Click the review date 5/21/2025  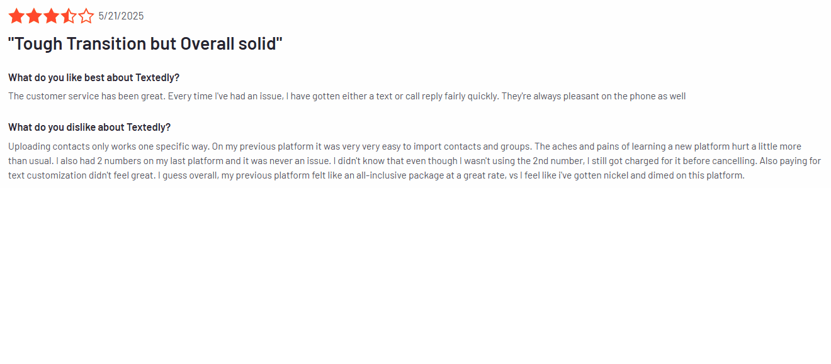(x=121, y=16)
